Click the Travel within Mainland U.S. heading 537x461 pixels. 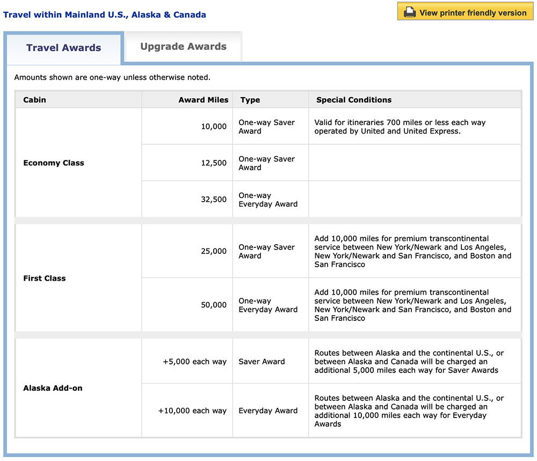[105, 14]
